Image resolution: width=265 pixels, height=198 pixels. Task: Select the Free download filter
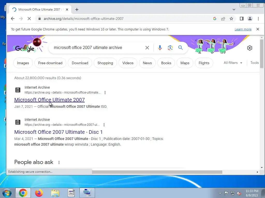point(50,63)
